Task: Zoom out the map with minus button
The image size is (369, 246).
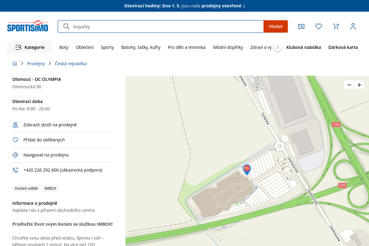Action: [x=349, y=85]
